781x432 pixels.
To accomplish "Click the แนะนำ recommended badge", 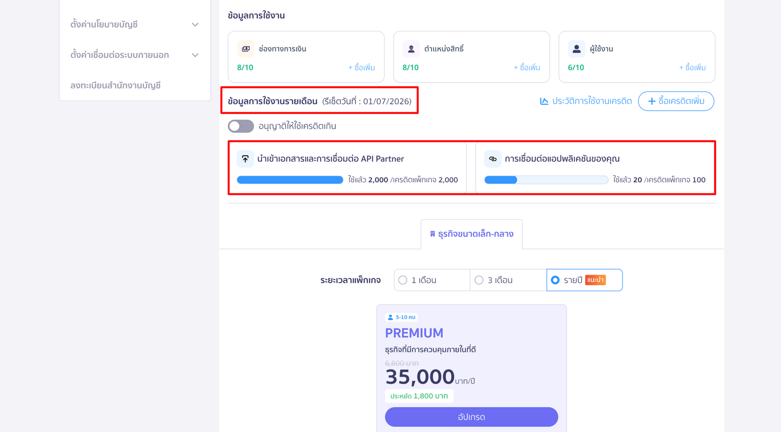I will (595, 280).
